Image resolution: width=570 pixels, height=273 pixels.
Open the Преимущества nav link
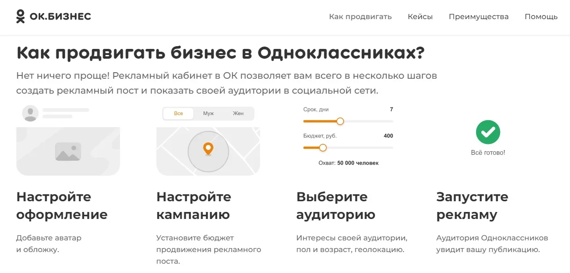(x=479, y=17)
